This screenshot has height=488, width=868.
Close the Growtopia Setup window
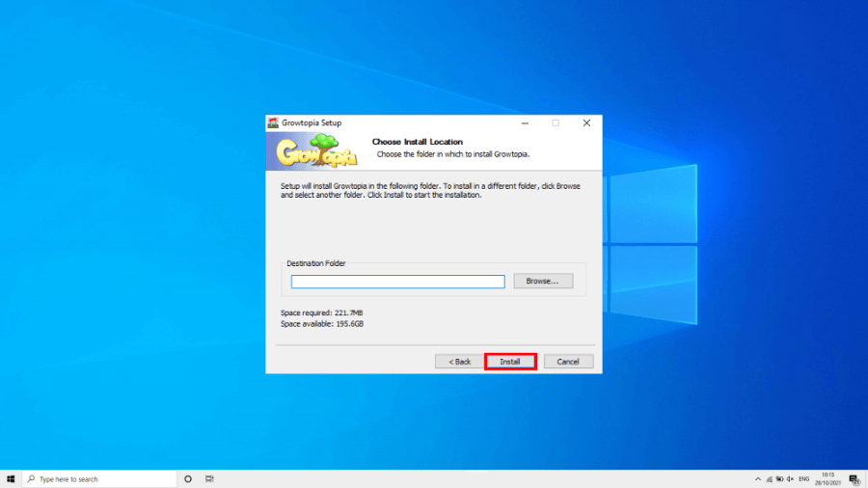tap(586, 122)
